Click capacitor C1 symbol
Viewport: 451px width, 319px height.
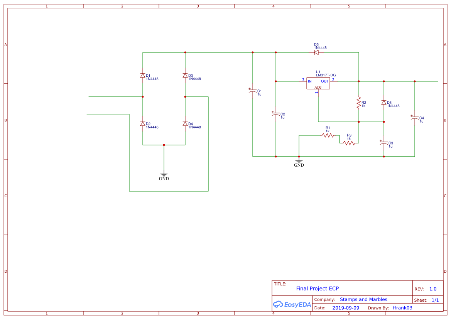tap(253, 91)
